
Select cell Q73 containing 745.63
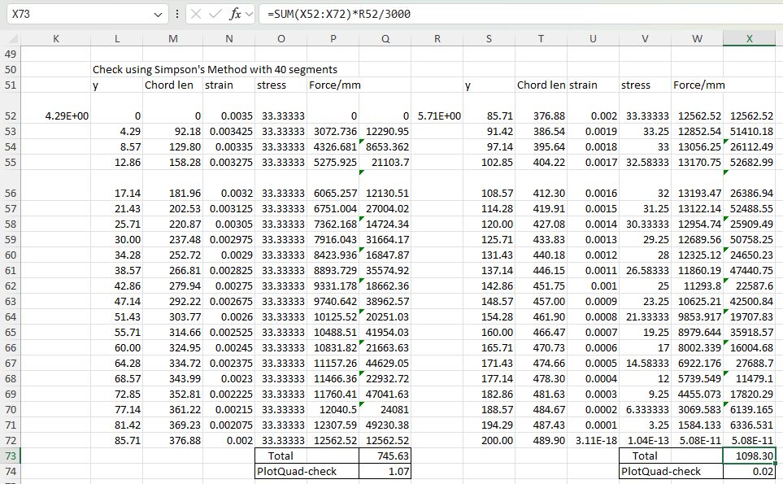[385, 456]
